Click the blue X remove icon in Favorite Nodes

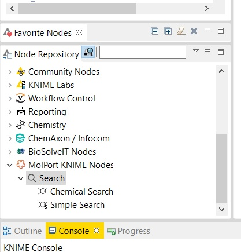click(x=194, y=31)
